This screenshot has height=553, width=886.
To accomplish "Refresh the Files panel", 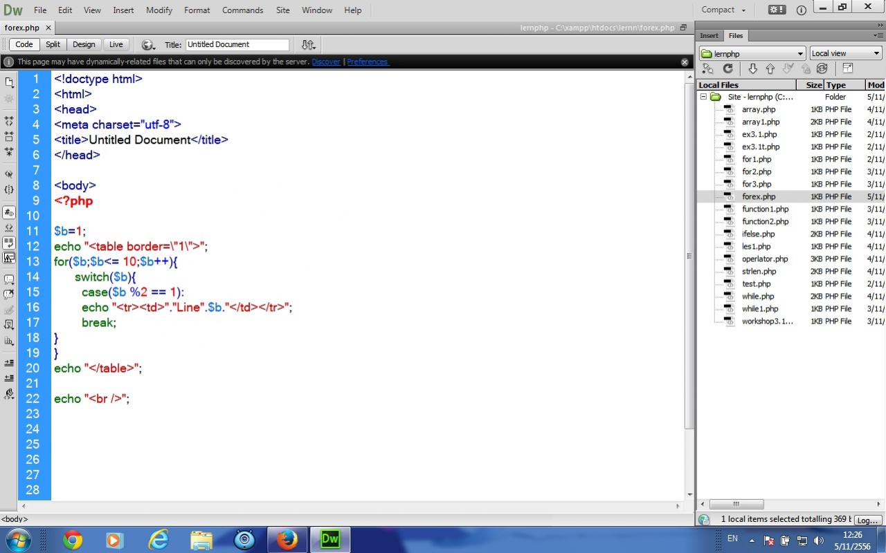I will pyautogui.click(x=727, y=68).
